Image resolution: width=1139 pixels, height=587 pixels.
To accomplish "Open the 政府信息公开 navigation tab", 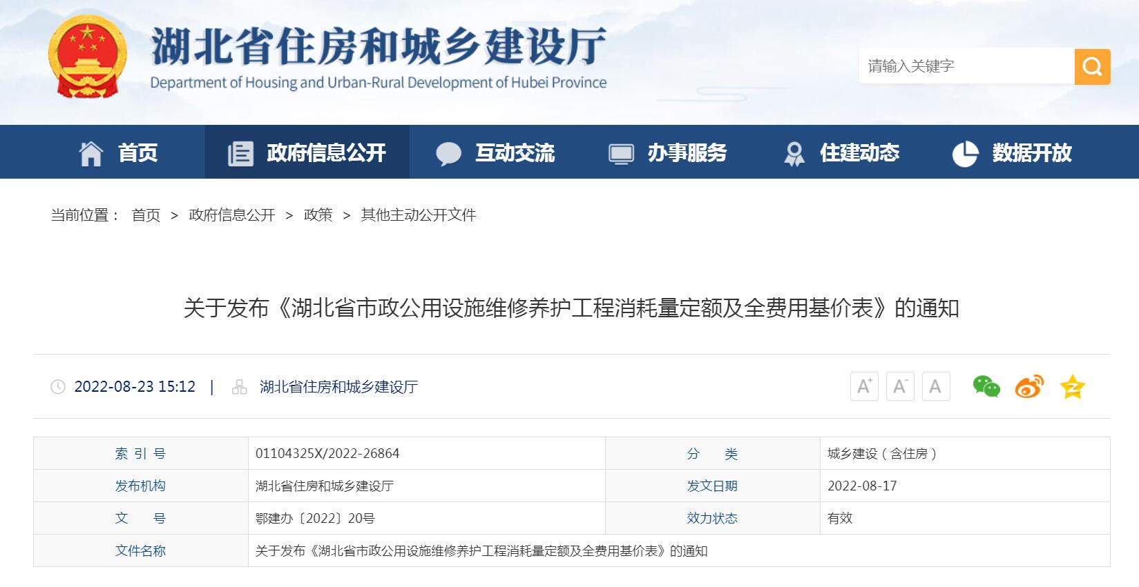I will click(x=307, y=152).
